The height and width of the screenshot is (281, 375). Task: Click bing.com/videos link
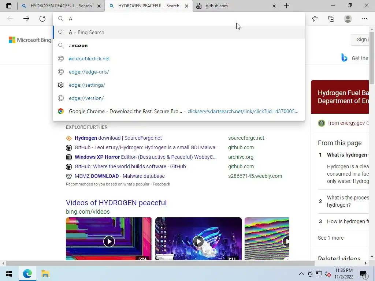(x=88, y=212)
